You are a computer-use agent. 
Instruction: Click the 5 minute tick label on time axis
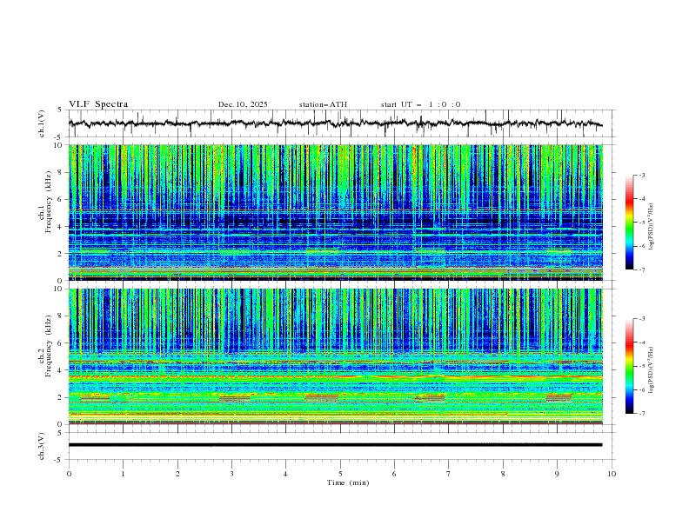[340, 474]
